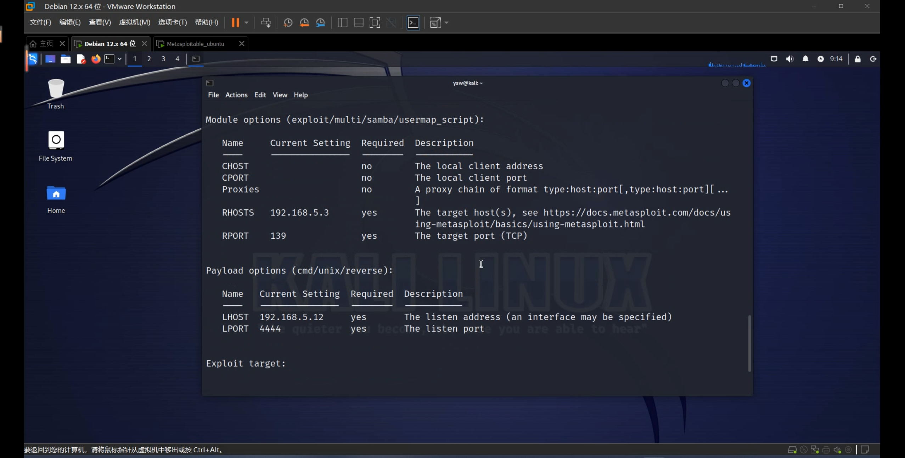Toggle the VMware library sidebar panel icon
Screen dimensions: 905x458
click(x=342, y=23)
